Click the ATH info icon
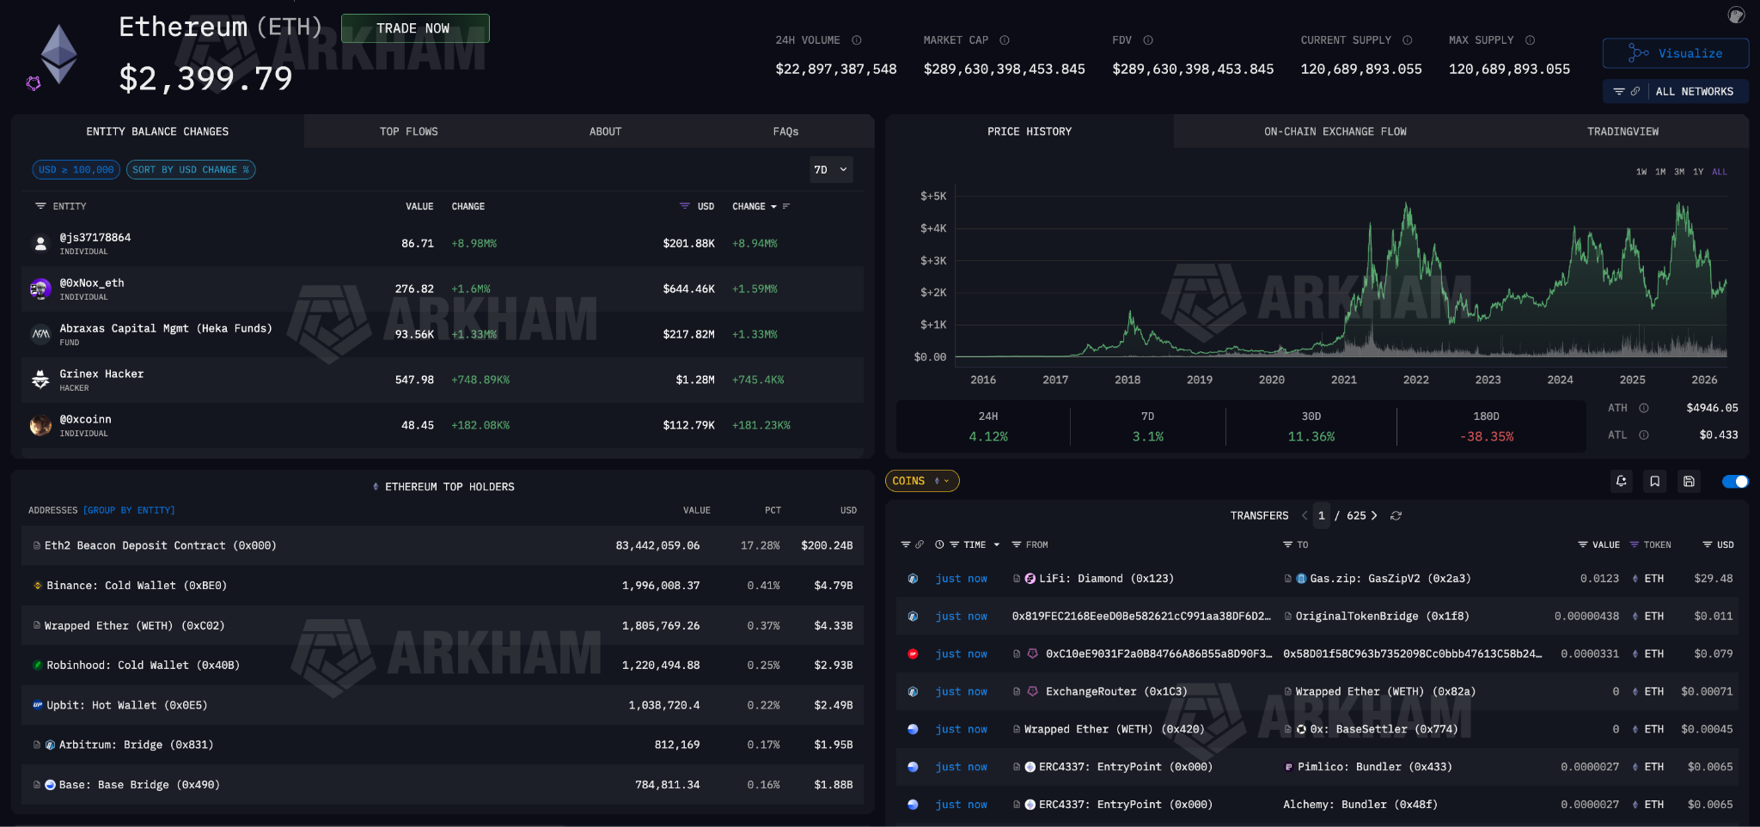The image size is (1760, 827). [1644, 408]
